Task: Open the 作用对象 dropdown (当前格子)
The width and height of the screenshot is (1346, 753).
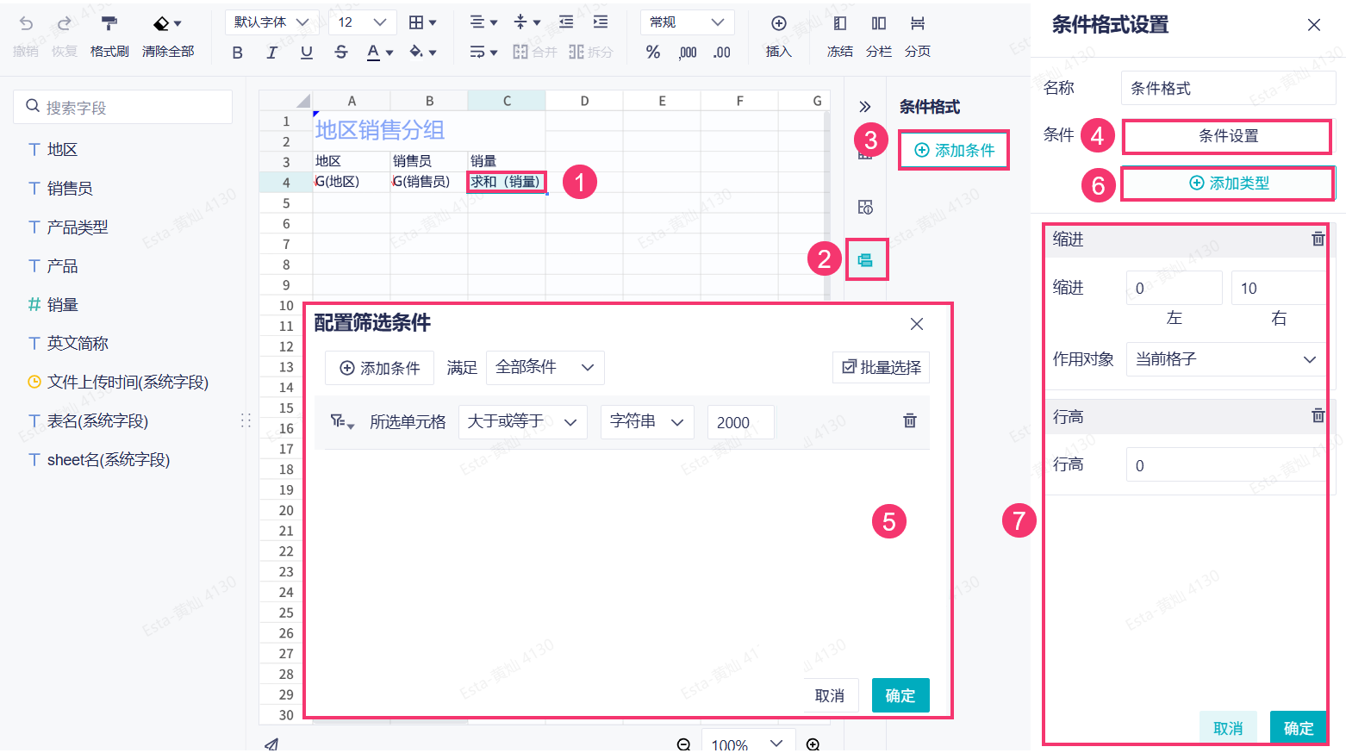Action: (1226, 359)
